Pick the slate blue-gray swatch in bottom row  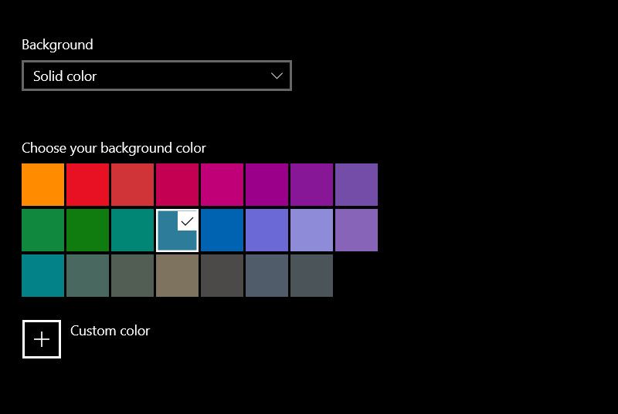tap(267, 275)
